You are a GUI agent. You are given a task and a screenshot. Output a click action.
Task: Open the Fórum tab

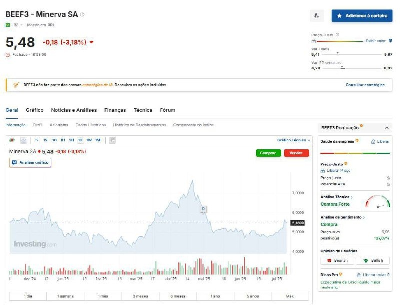point(168,110)
